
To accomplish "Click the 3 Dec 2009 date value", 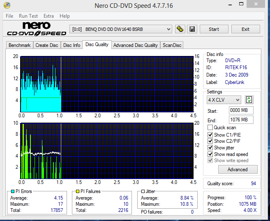I will point(237,75).
